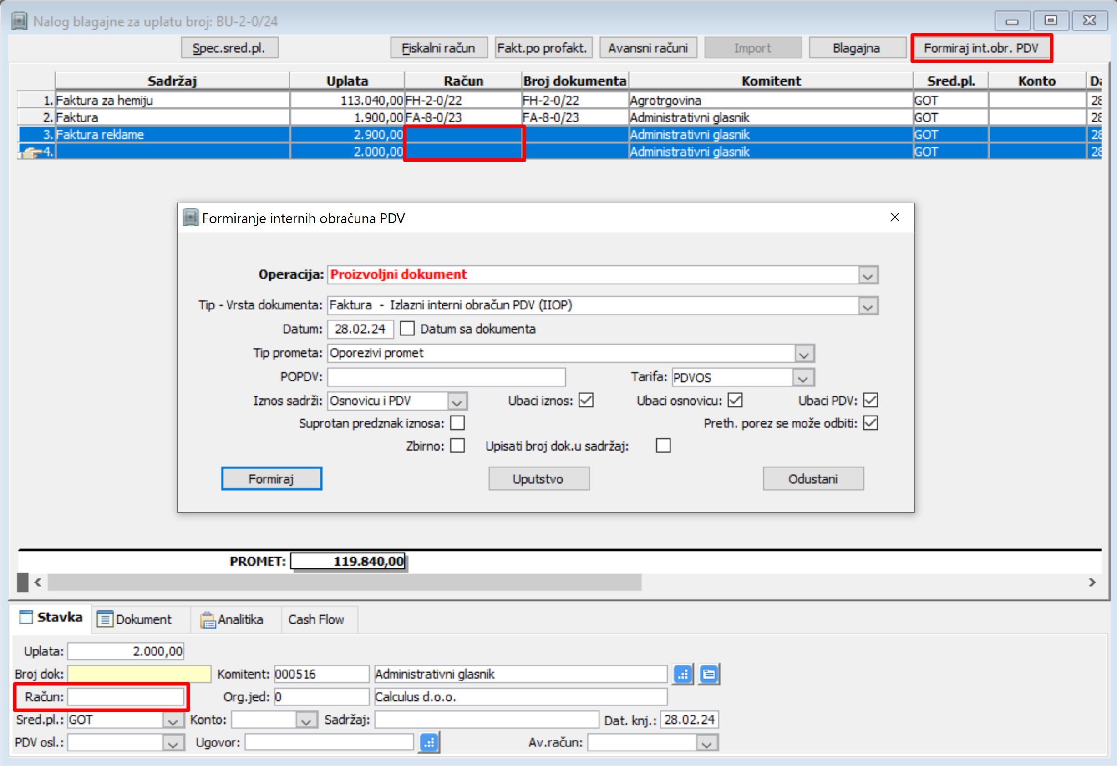1117x766 pixels.
Task: Open Komitent card folder icon
Action: pos(709,674)
